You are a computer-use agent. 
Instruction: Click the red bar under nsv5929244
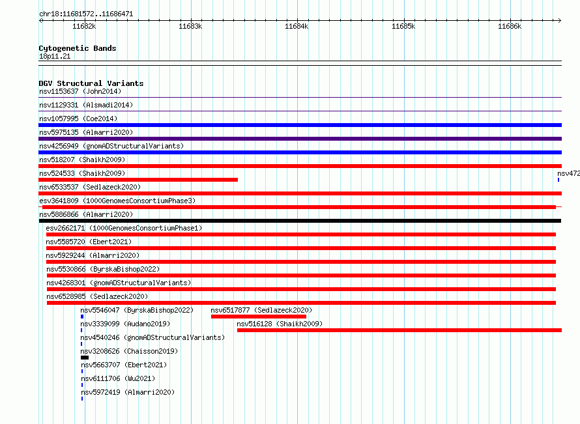coord(301,262)
